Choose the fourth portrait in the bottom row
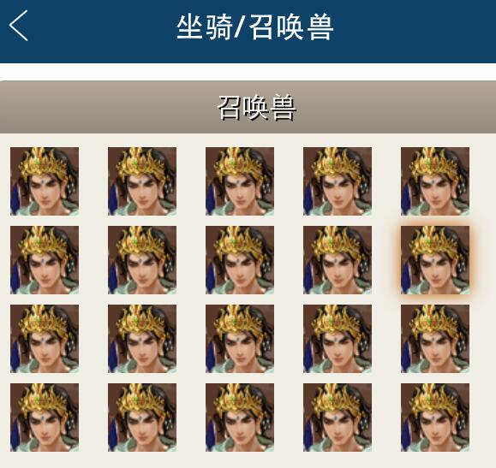Screen dimensions: 496x468 338,418
